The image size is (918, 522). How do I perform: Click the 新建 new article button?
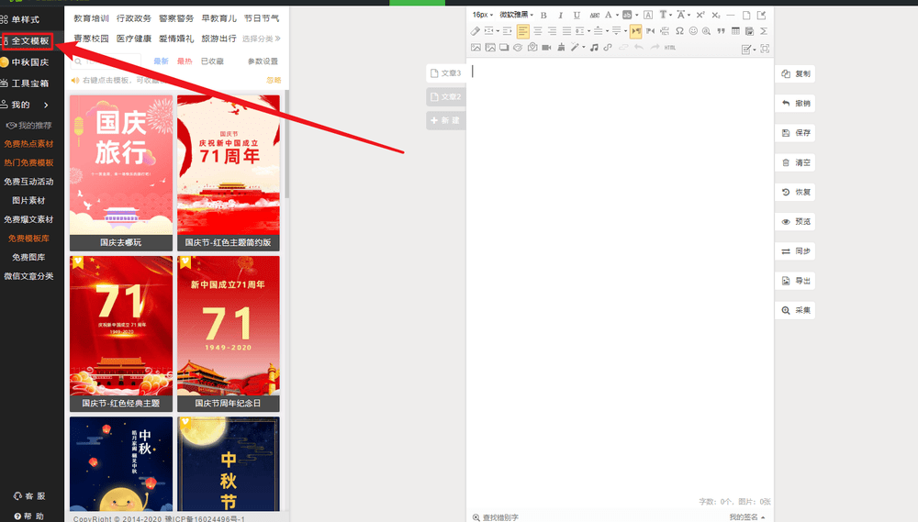click(446, 120)
